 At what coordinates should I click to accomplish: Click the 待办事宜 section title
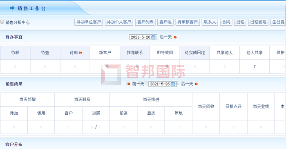pyautogui.click(x=14, y=37)
